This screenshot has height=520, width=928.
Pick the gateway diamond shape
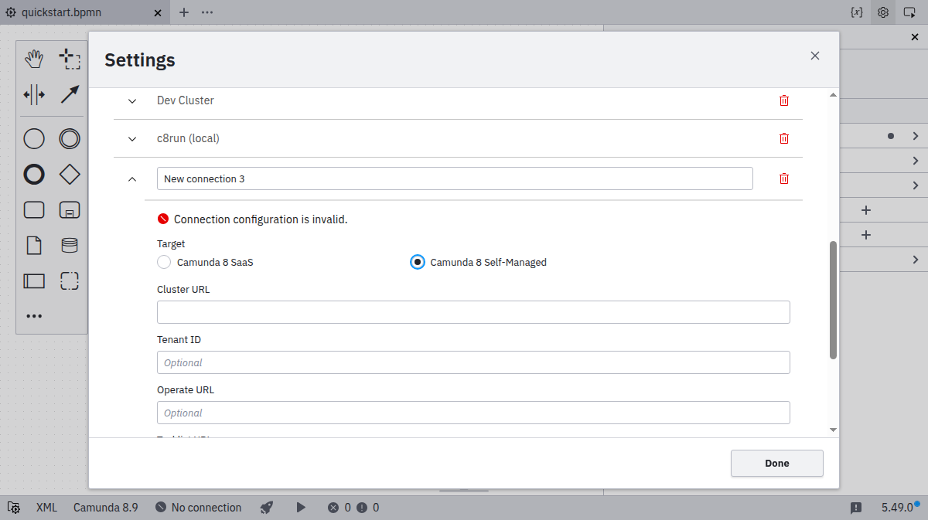pos(70,175)
